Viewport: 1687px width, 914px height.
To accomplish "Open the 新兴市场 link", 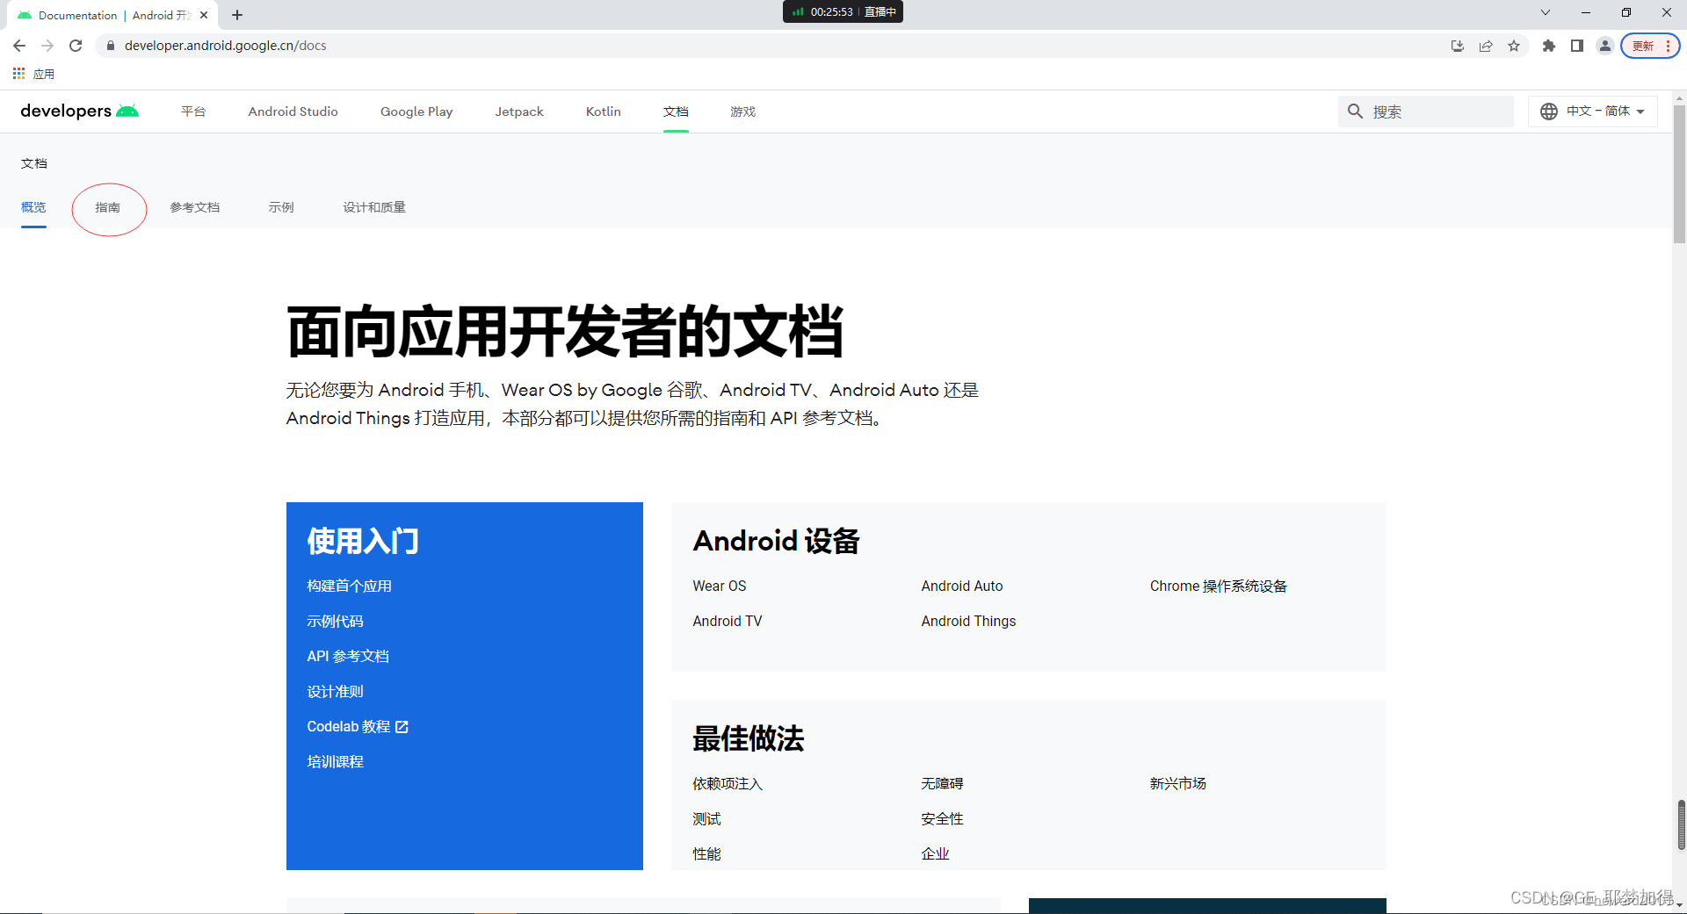I will coord(1177,783).
